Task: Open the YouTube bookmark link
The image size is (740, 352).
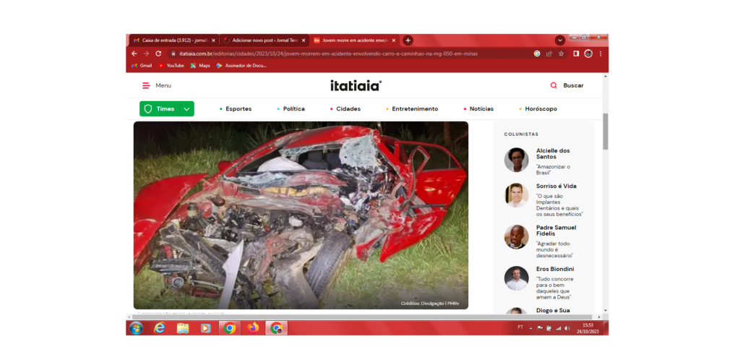Action: [175, 66]
